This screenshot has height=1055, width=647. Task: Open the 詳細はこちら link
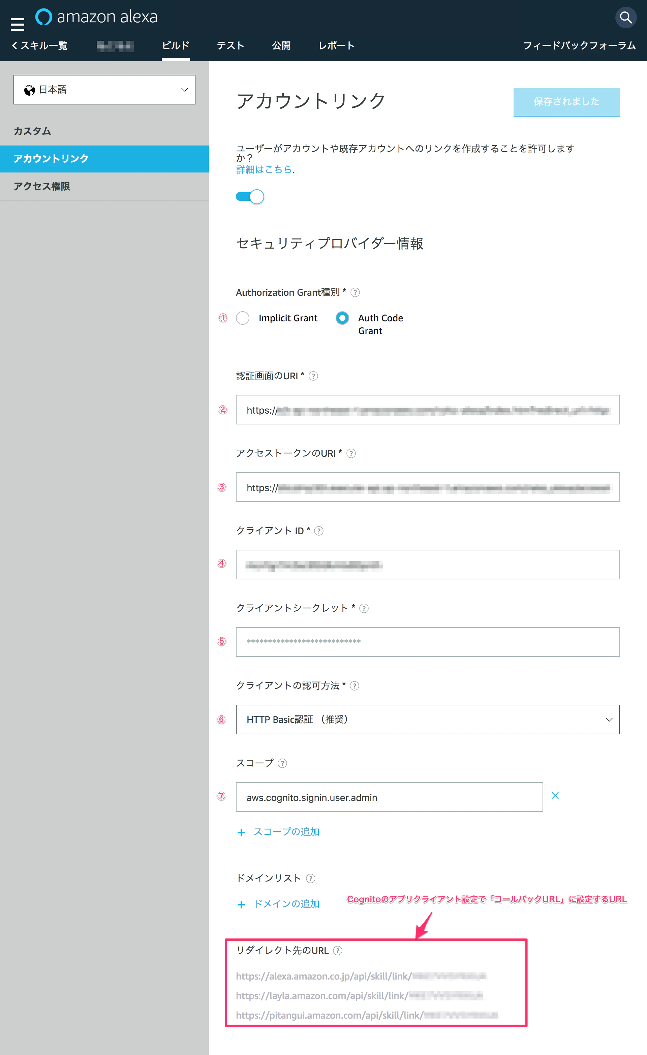click(x=264, y=169)
